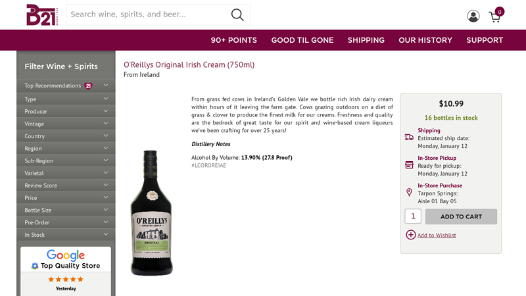
Task: Open the shopping cart icon
Action: pos(496,15)
